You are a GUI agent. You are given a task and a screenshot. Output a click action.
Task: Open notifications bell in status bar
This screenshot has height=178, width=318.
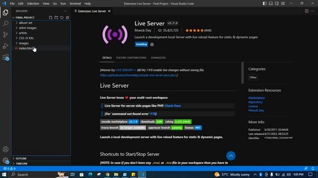coord(313,169)
